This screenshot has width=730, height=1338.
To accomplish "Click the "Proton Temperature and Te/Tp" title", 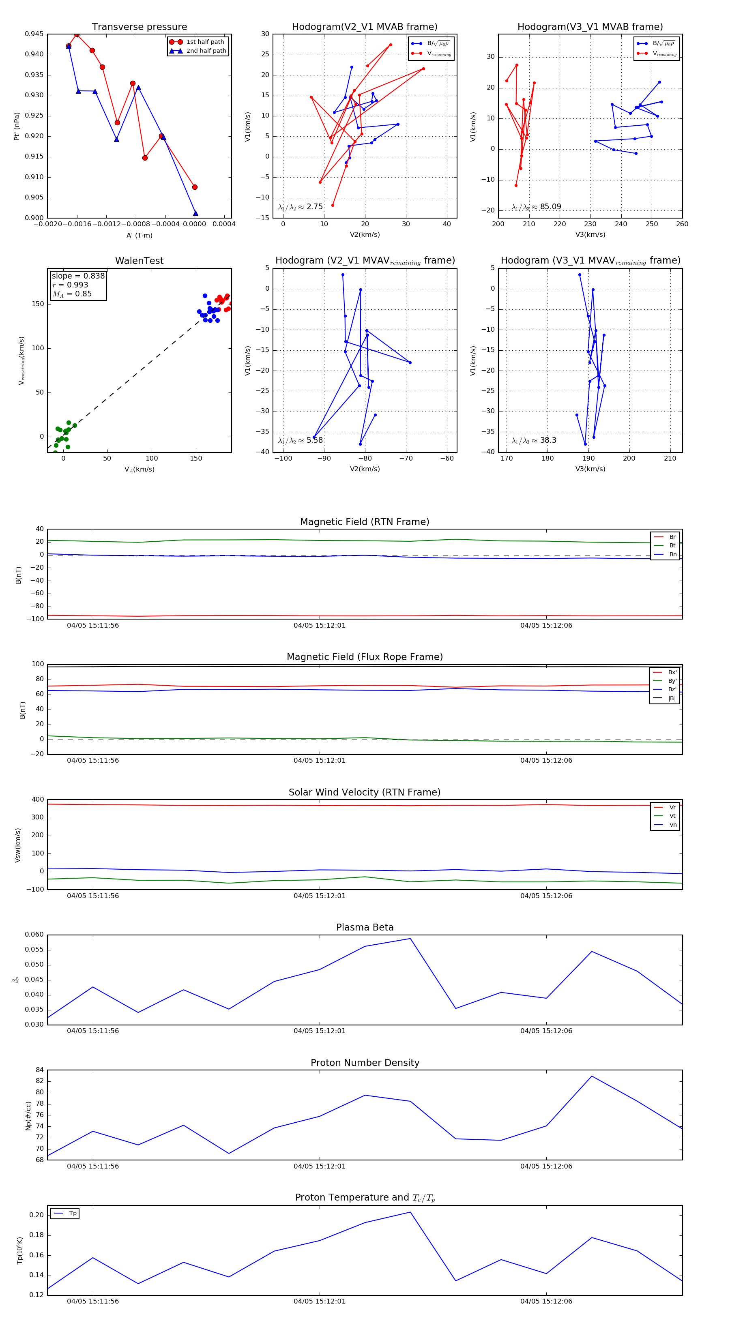I will [x=365, y=1198].
